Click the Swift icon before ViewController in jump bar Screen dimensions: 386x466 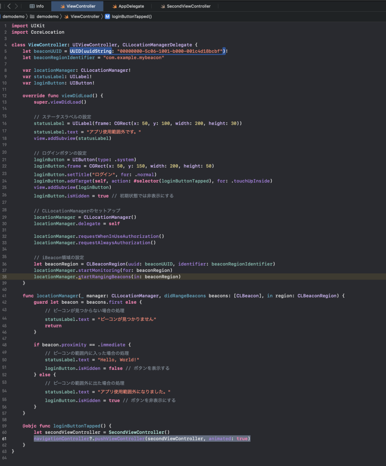(x=67, y=16)
